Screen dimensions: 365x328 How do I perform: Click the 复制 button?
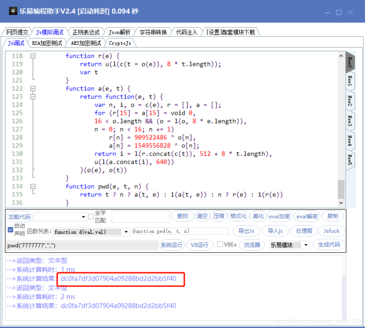(x=332, y=216)
